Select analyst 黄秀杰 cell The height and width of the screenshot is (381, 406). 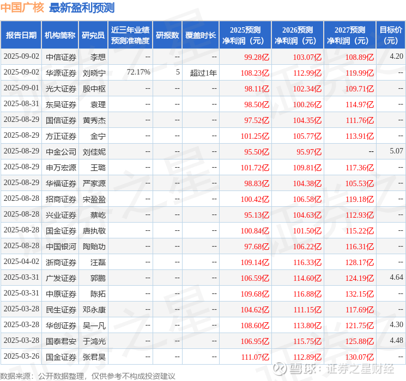(94, 120)
